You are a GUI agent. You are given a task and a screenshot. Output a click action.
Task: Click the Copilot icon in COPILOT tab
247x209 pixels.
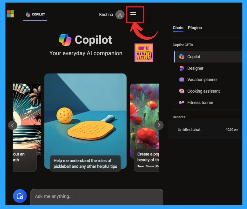click(x=28, y=14)
